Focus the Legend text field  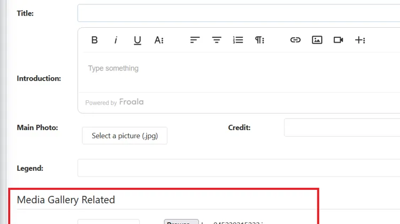238,168
